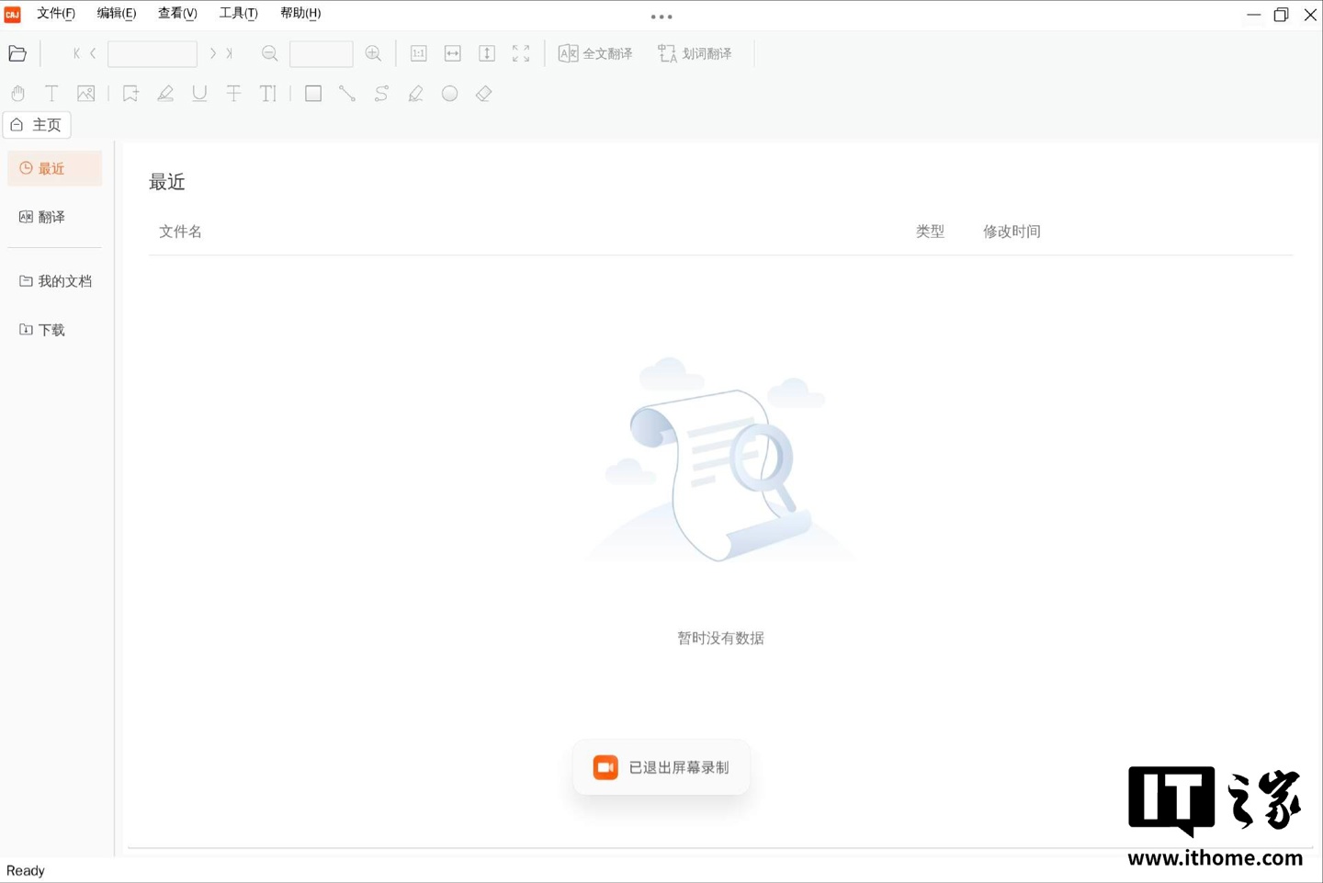
Task: Select the hand pan tool
Action: [x=17, y=94]
